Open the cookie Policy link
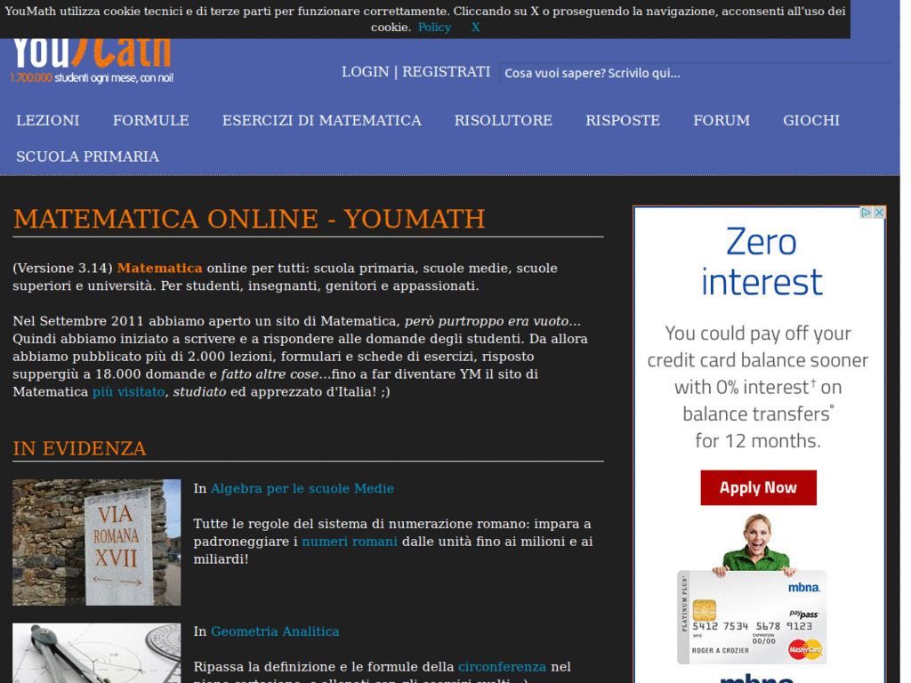This screenshot has height=683, width=911. (x=434, y=28)
